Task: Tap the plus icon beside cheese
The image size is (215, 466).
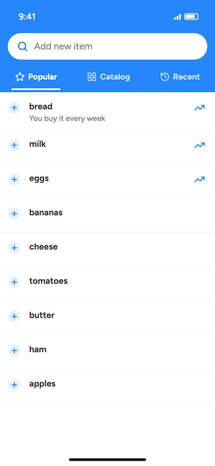Action: pos(14,248)
